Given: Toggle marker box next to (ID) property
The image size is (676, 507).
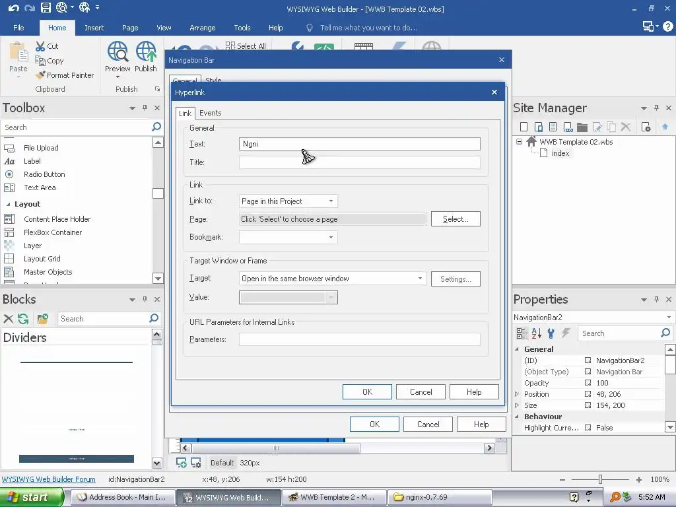Looking at the screenshot, I should [x=588, y=360].
